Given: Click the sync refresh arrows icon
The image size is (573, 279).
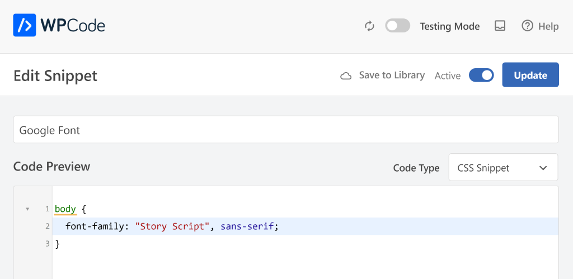Looking at the screenshot, I should (370, 26).
